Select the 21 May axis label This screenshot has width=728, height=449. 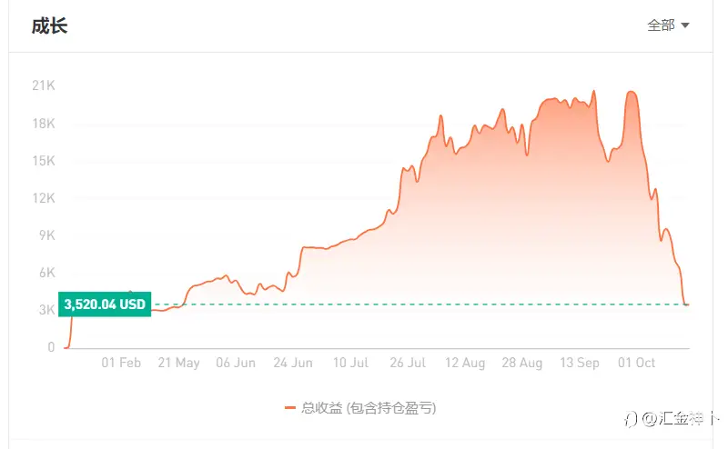point(178,363)
